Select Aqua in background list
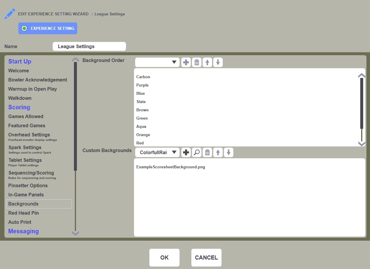The image size is (370, 269). coord(141,126)
